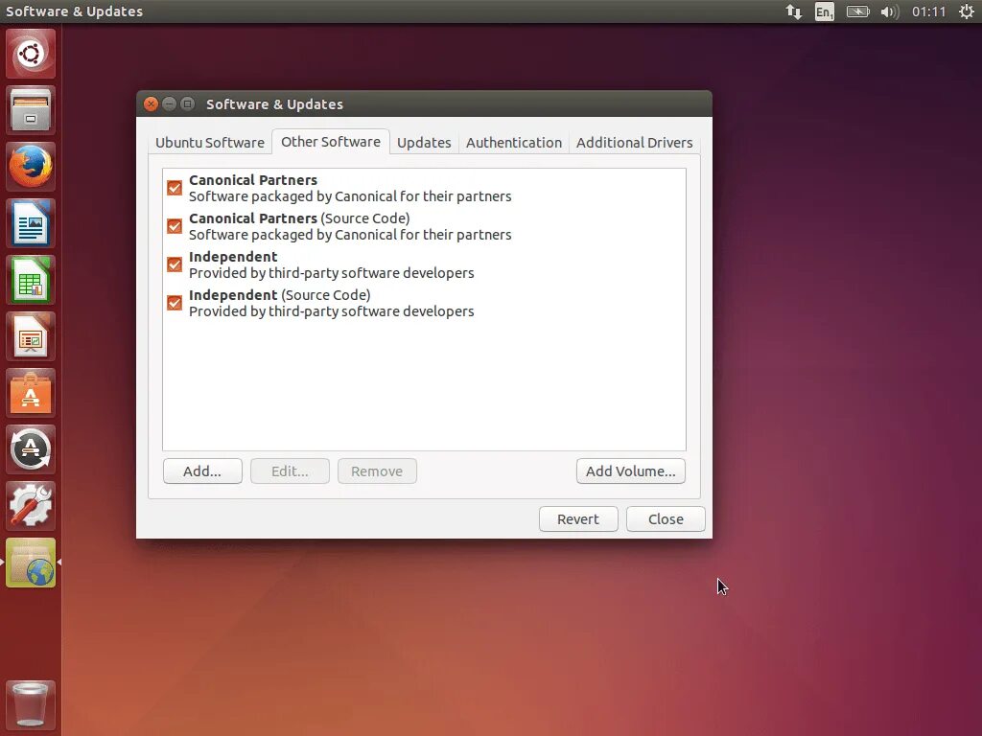Viewport: 982px width, 736px height.
Task: Open the Files manager in launcher
Action: pos(31,110)
